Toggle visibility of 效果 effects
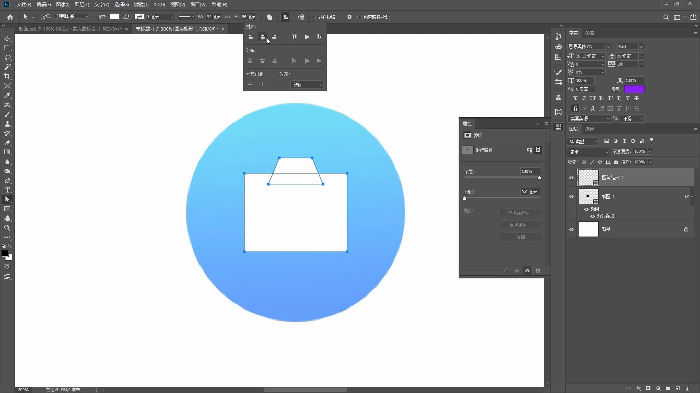The height and width of the screenshot is (393, 700). [586, 209]
